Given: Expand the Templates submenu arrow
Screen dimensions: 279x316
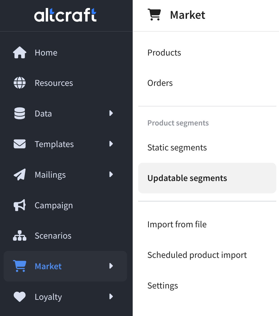Looking at the screenshot, I should click(x=111, y=144).
